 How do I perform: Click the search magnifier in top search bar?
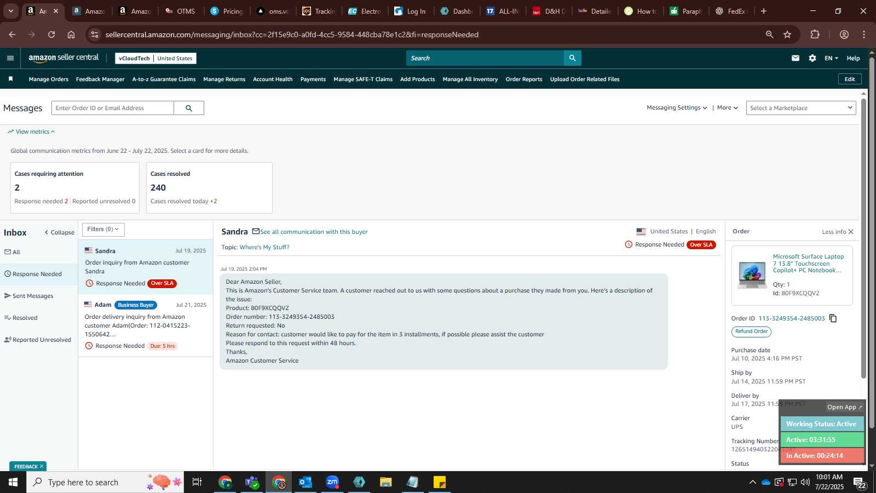pyautogui.click(x=572, y=58)
